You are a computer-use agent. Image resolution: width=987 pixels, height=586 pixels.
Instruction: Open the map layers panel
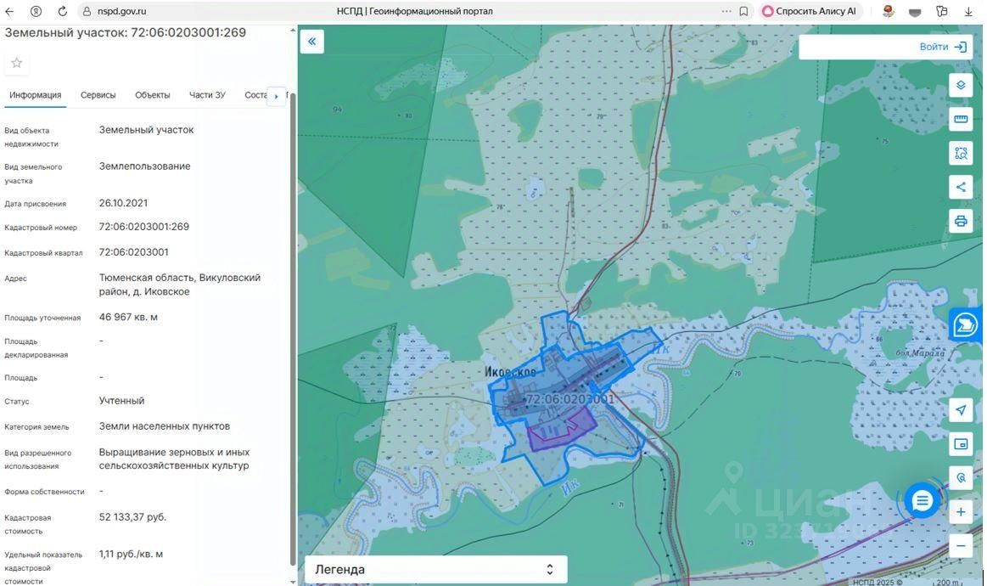pyautogui.click(x=961, y=85)
